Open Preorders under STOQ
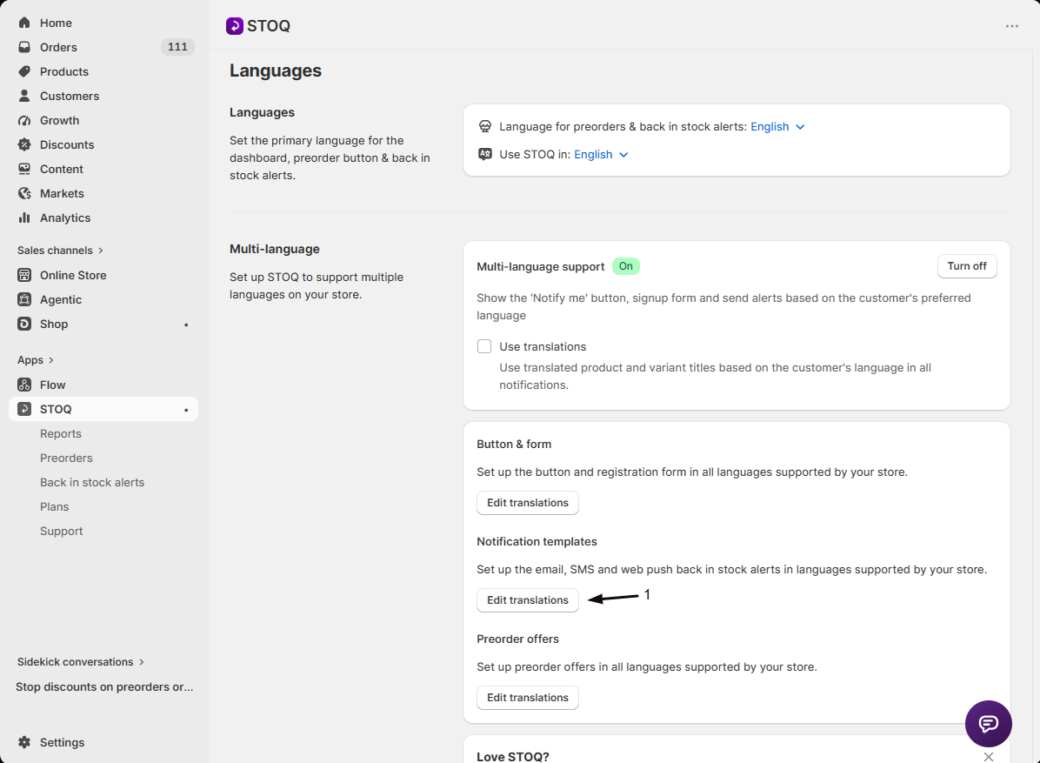 tap(66, 458)
